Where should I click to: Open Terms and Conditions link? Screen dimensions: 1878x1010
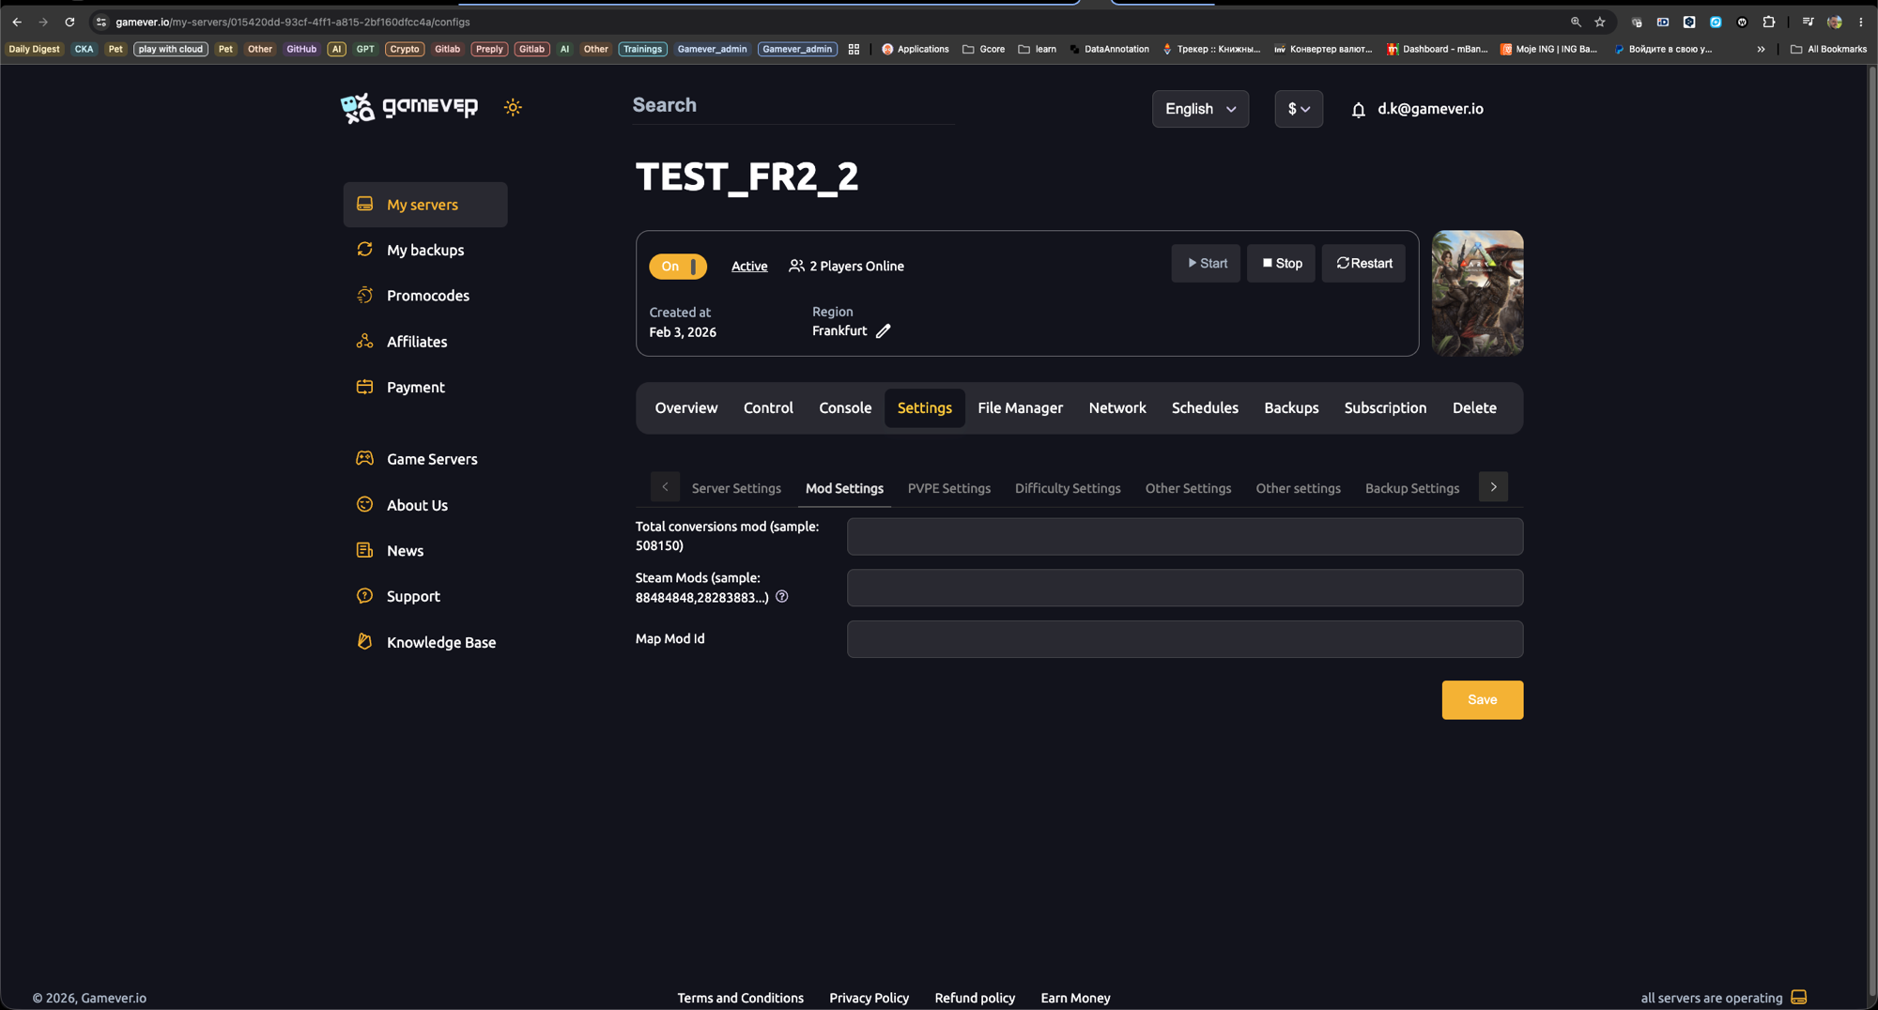[x=740, y=998]
